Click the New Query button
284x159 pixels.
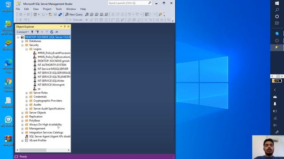point(74,15)
